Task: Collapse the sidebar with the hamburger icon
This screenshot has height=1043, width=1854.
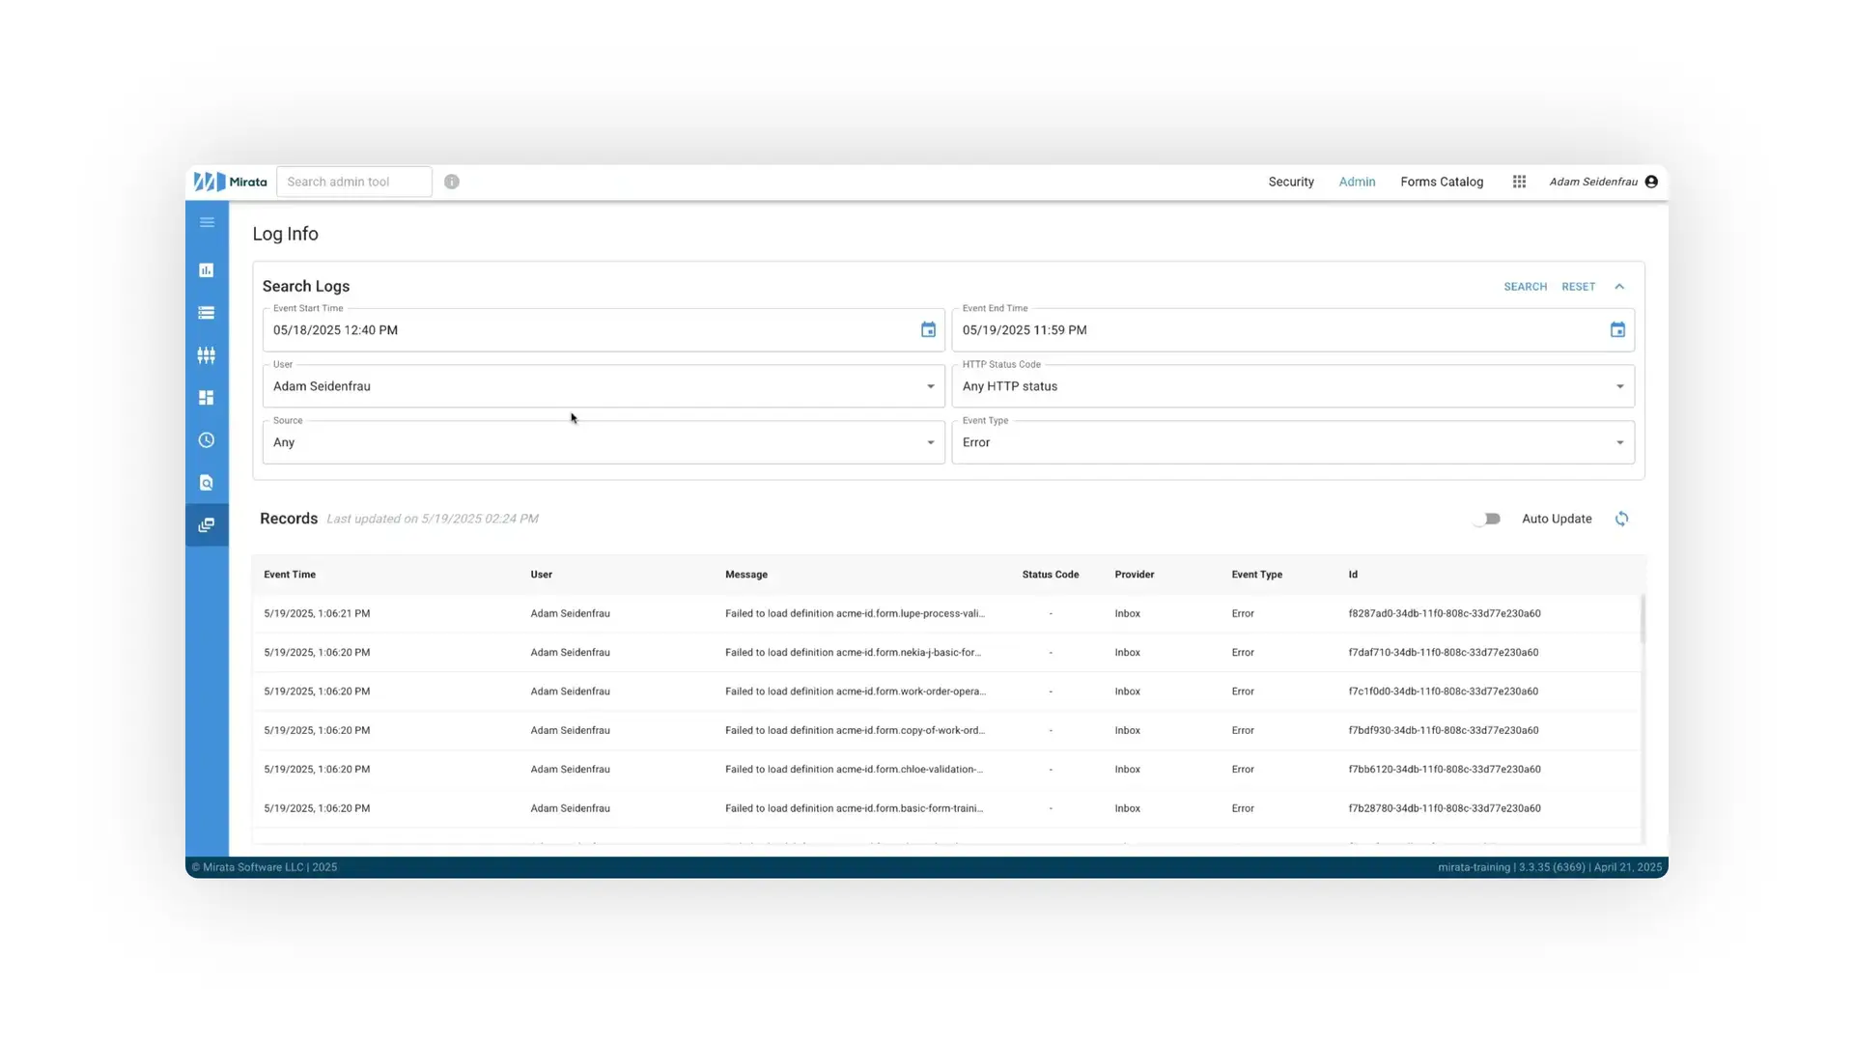Action: (x=207, y=222)
